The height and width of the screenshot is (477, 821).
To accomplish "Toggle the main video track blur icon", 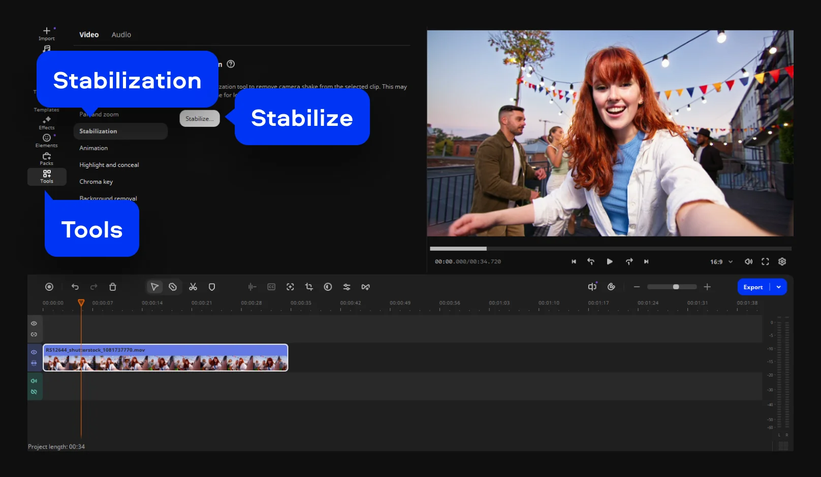I will [x=34, y=363].
